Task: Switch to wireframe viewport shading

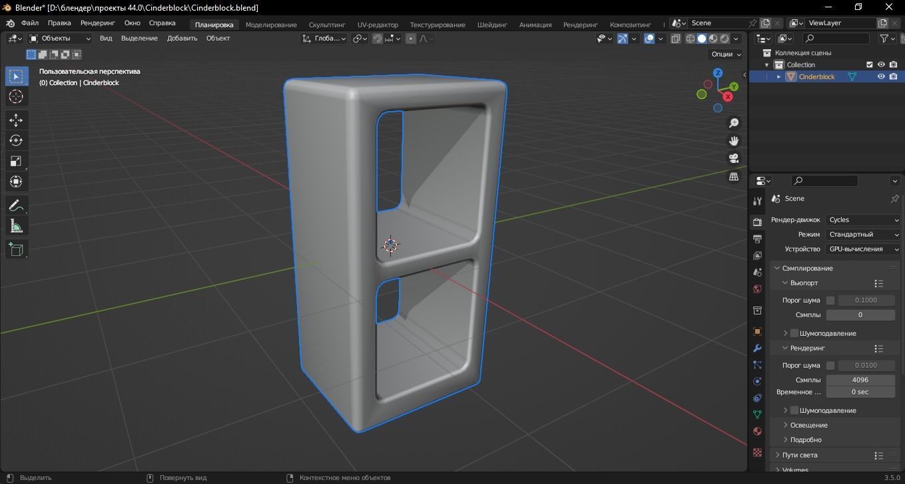Action: pyautogui.click(x=690, y=39)
